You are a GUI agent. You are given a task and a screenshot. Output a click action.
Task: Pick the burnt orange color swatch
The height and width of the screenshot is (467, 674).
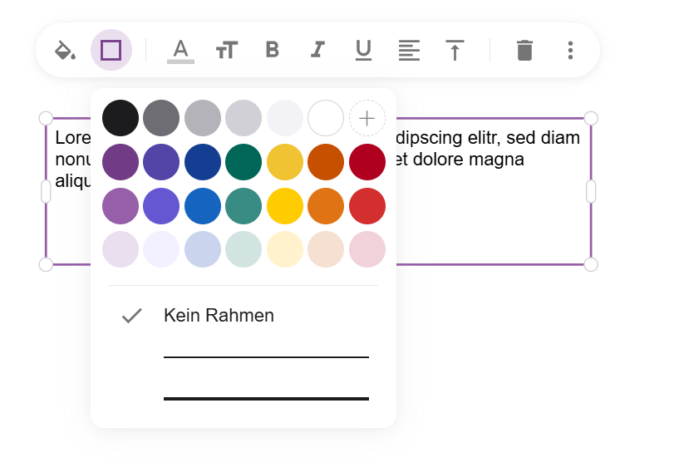326,162
